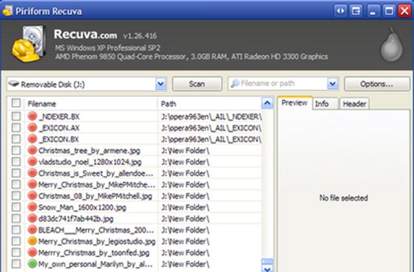Click red status dot of Christmas_08_by_MikePMitchell.jpg
The width and height of the screenshot is (414, 272).
tap(32, 196)
